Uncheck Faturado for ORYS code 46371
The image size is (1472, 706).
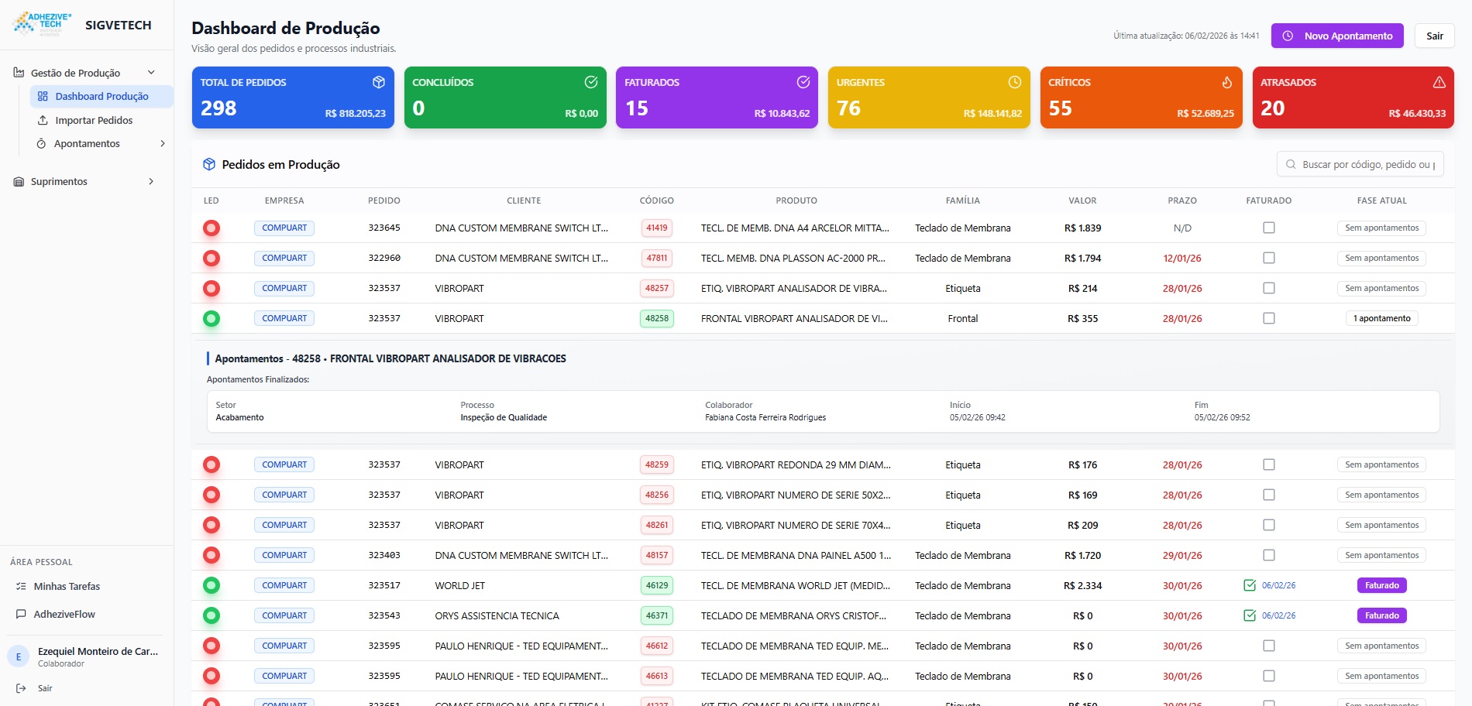[1250, 615]
